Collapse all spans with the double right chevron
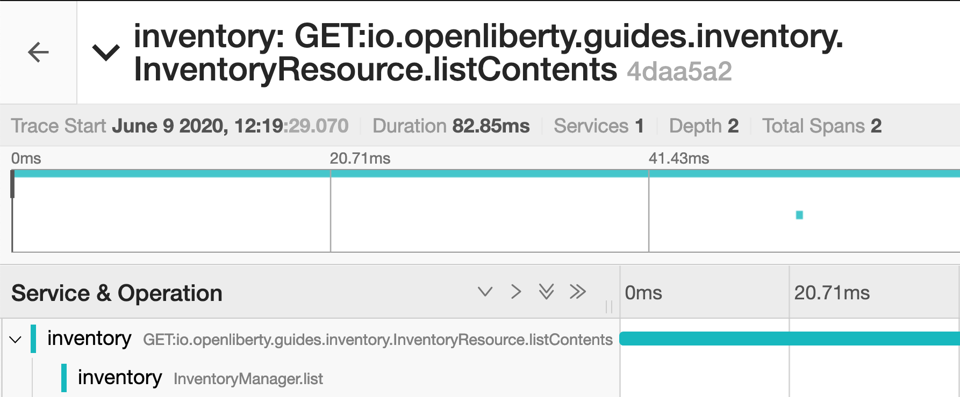 (x=578, y=292)
